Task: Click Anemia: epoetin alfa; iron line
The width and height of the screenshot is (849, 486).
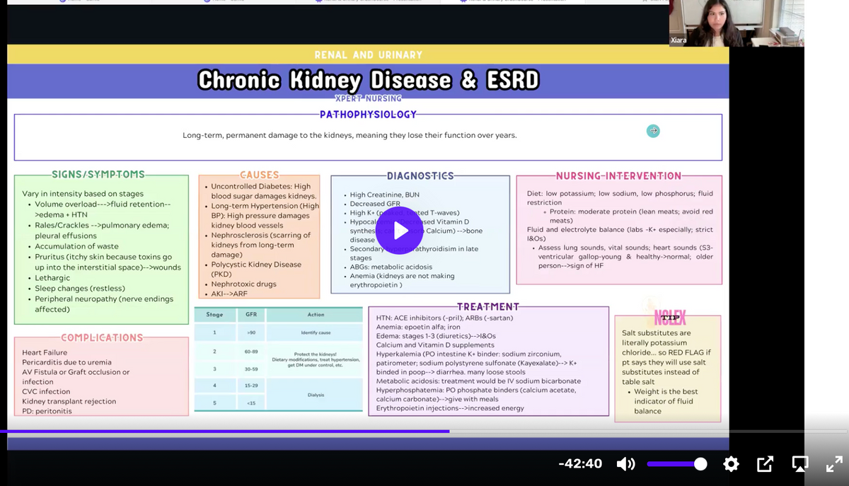Action: coord(418,327)
